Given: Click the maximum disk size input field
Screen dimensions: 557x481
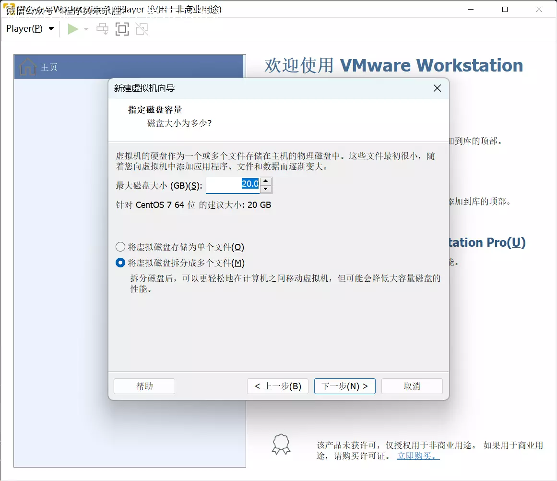Looking at the screenshot, I should 233,185.
